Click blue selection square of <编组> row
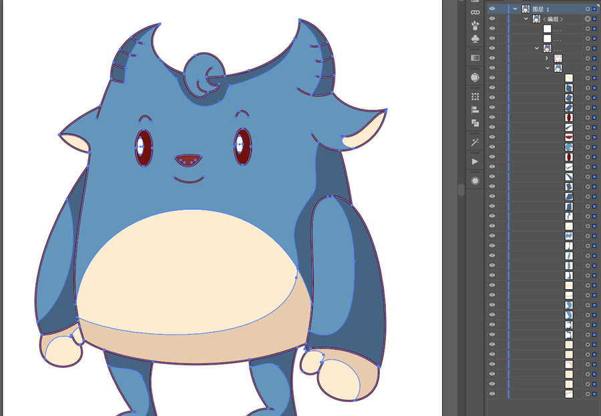 coord(594,19)
